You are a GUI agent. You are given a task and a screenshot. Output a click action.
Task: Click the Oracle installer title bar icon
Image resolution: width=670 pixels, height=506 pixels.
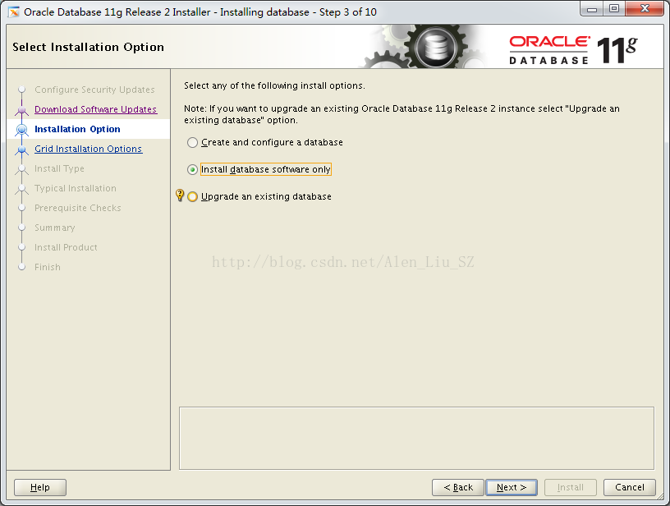click(x=14, y=12)
